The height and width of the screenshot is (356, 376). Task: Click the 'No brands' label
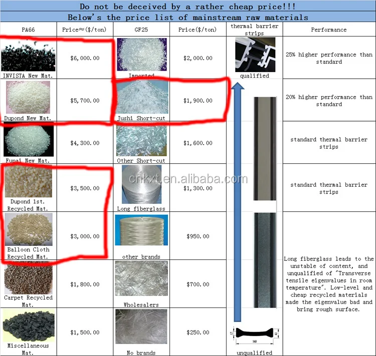(141, 353)
